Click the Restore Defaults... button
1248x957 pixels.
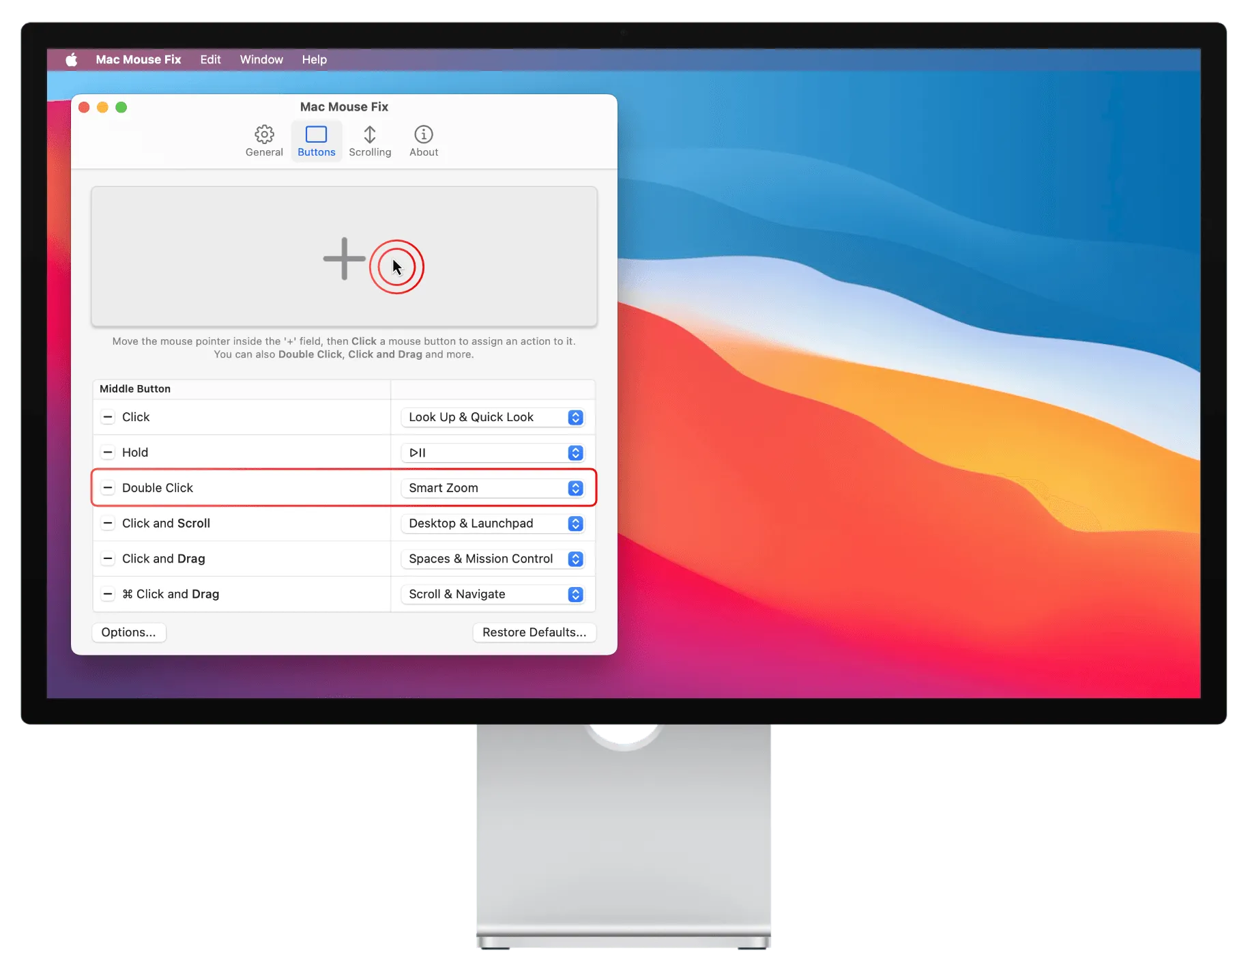[534, 632]
